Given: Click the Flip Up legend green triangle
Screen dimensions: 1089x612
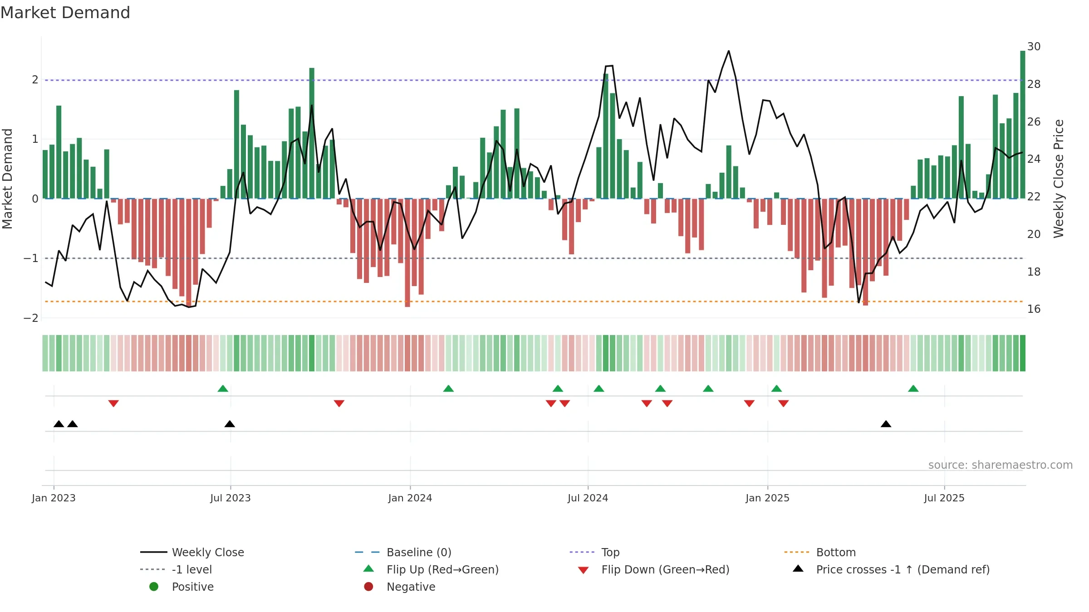Looking at the screenshot, I should point(369,568).
